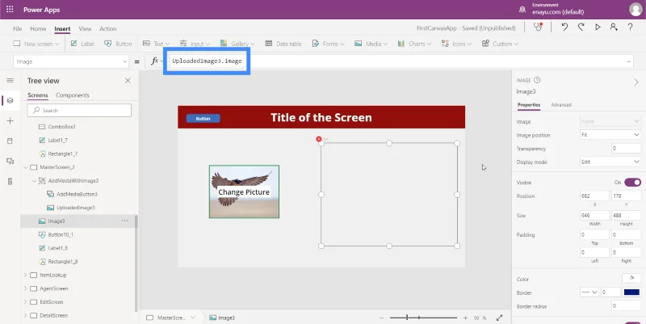646x324 pixels.
Task: Open the Border style dropdown
Action: pyautogui.click(x=589, y=292)
